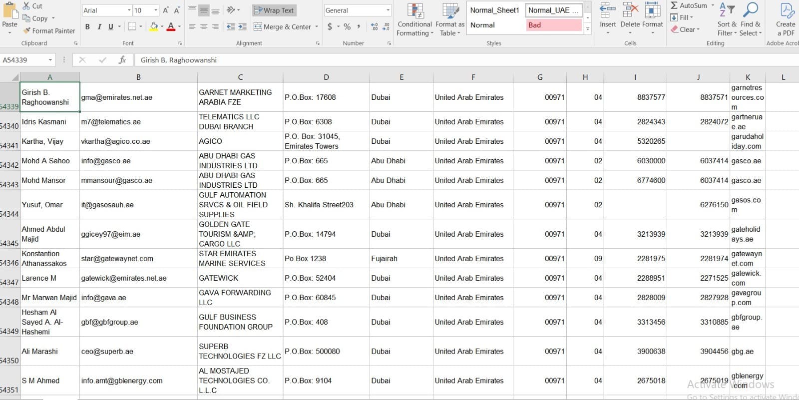Click Decrease Indent icon
The height and width of the screenshot is (400, 799).
(x=231, y=27)
